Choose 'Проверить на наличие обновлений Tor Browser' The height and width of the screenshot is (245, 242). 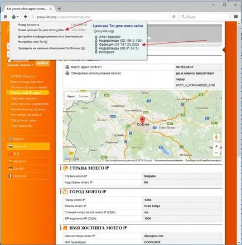click(x=51, y=48)
